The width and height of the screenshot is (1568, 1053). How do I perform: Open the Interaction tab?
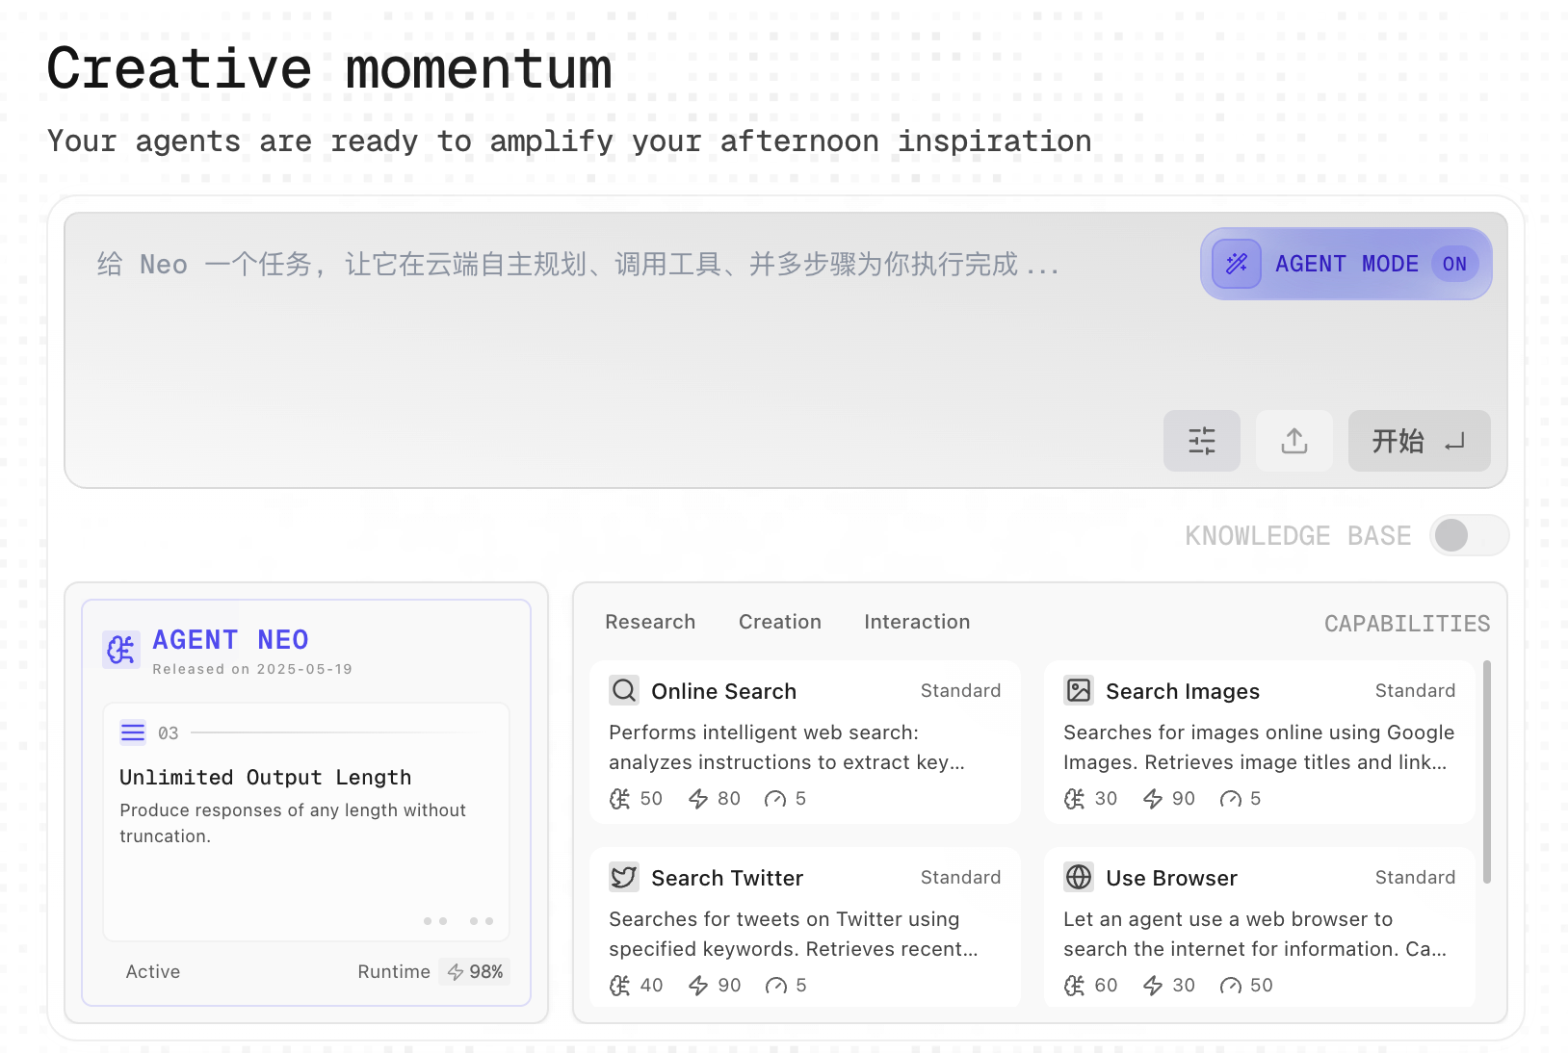point(917,622)
